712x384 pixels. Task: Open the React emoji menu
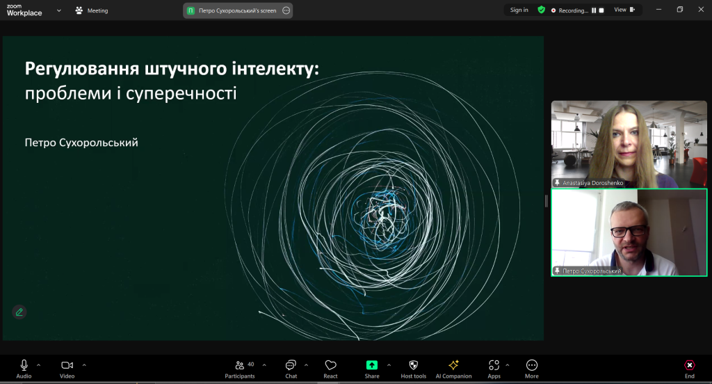pyautogui.click(x=330, y=369)
